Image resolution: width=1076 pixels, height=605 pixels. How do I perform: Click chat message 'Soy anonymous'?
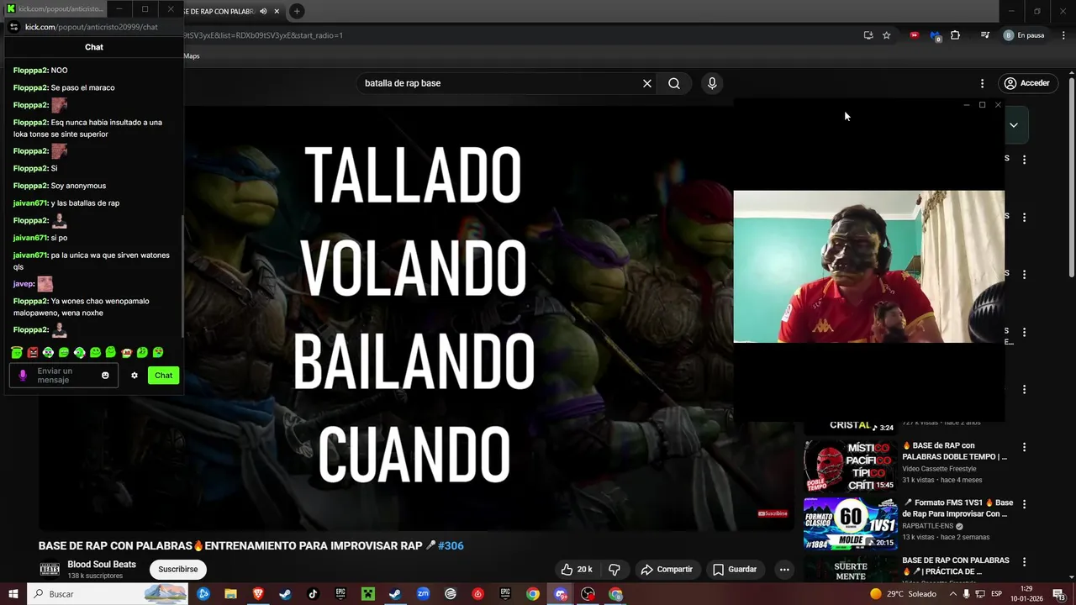pos(78,186)
